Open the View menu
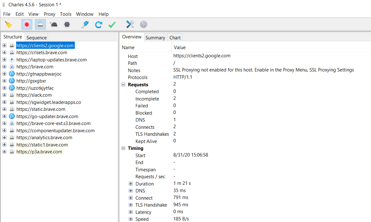 (33, 14)
